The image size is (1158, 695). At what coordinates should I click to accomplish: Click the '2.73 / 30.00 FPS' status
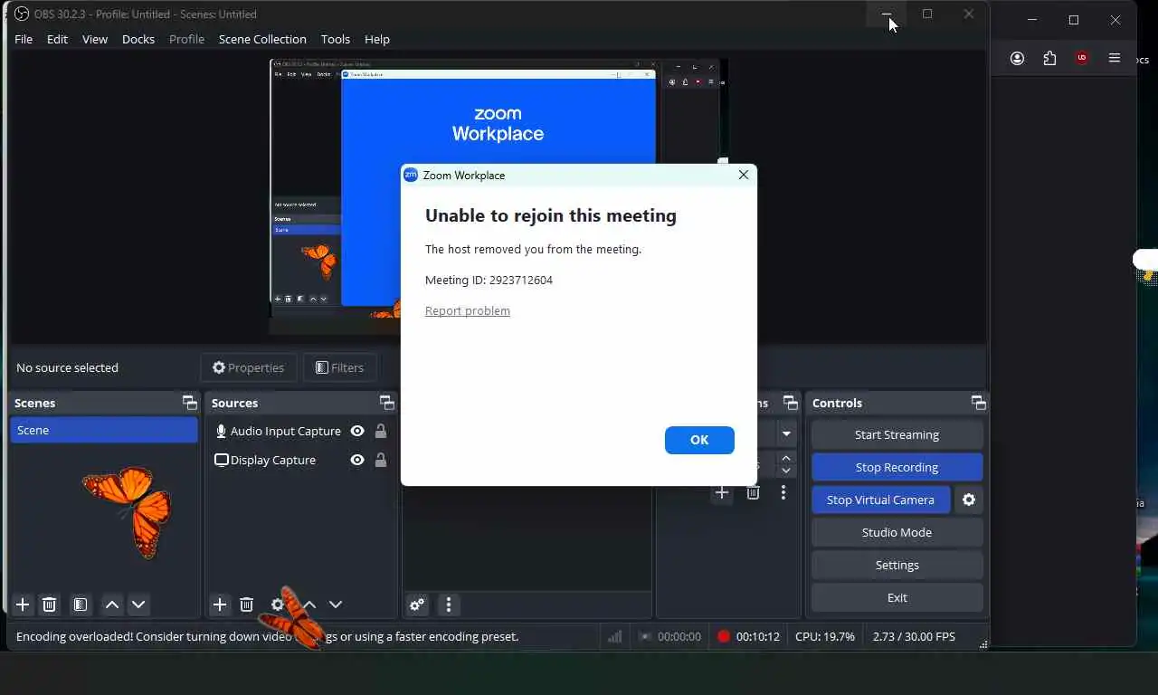(x=914, y=636)
